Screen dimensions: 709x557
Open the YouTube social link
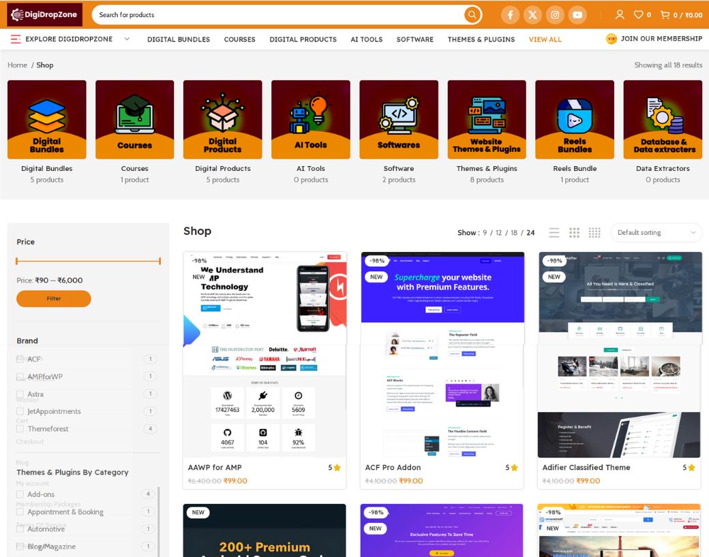pos(577,15)
